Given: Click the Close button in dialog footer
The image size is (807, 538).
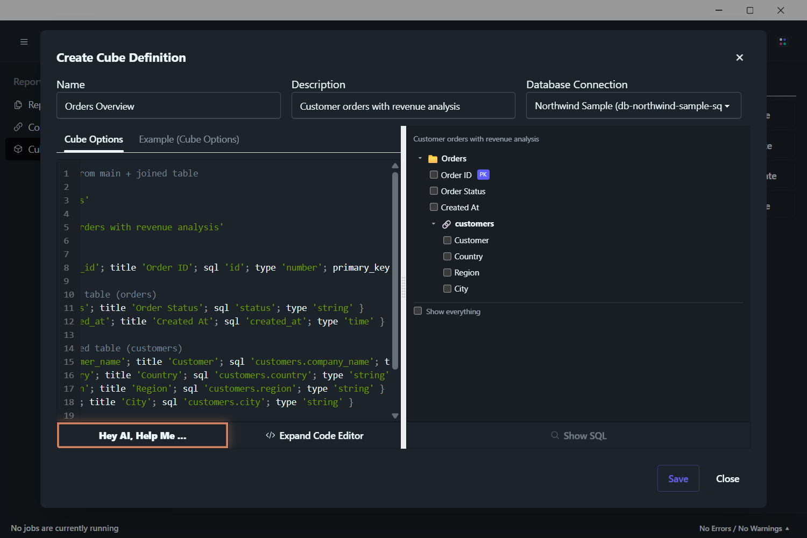Looking at the screenshot, I should [x=727, y=478].
